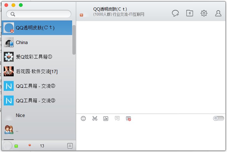Click the gear avatar of 爱Q炫彩工具箱①
Screen dimensions: 227x152
(x=9, y=57)
